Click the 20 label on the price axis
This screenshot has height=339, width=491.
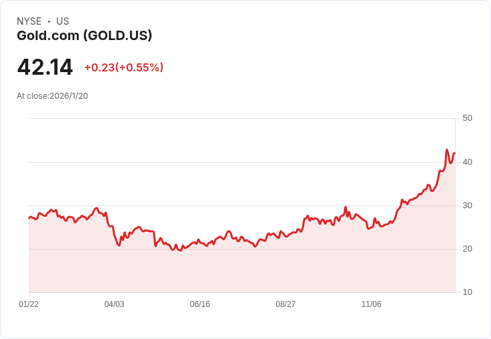[x=467, y=249]
